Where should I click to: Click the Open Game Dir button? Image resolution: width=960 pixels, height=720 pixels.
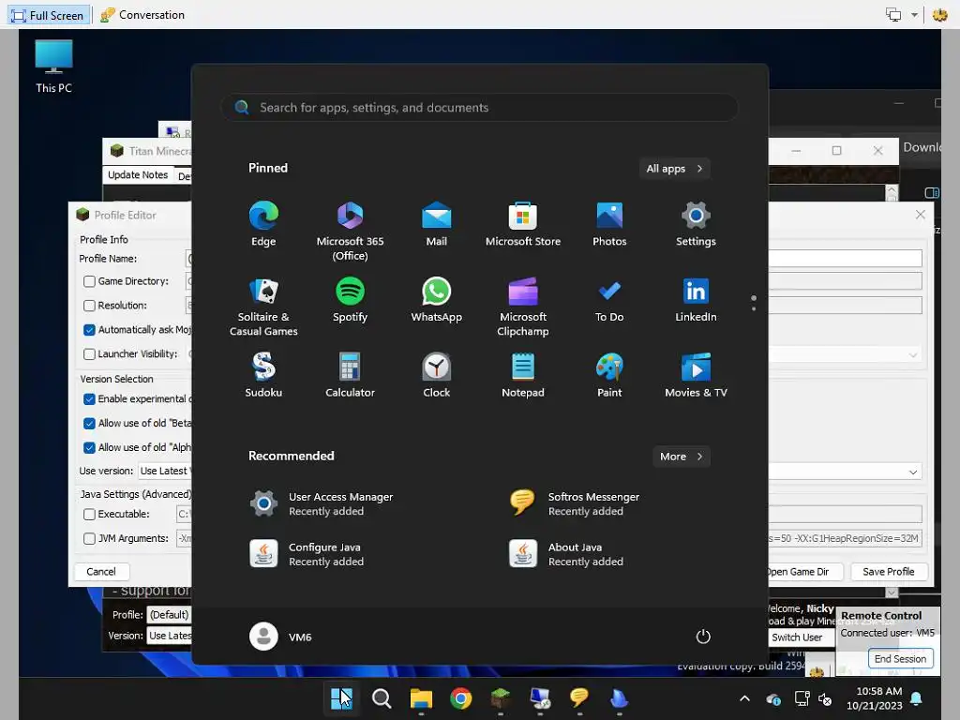point(805,571)
